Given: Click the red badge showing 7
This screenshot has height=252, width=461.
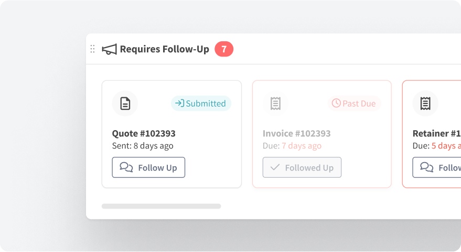Looking at the screenshot, I should click(x=224, y=49).
